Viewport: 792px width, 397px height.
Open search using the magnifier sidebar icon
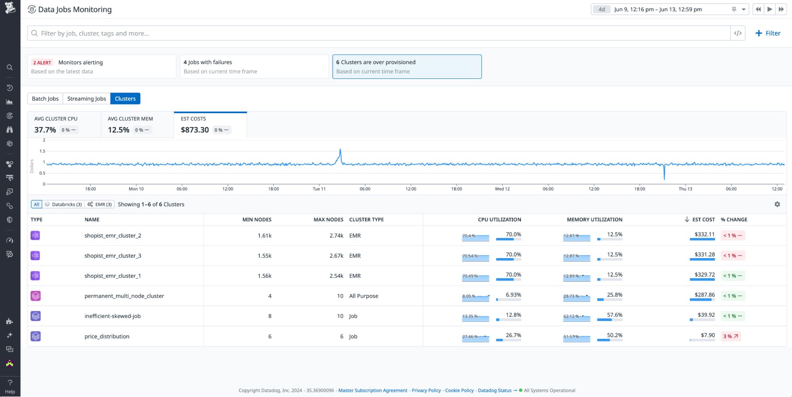click(x=10, y=68)
